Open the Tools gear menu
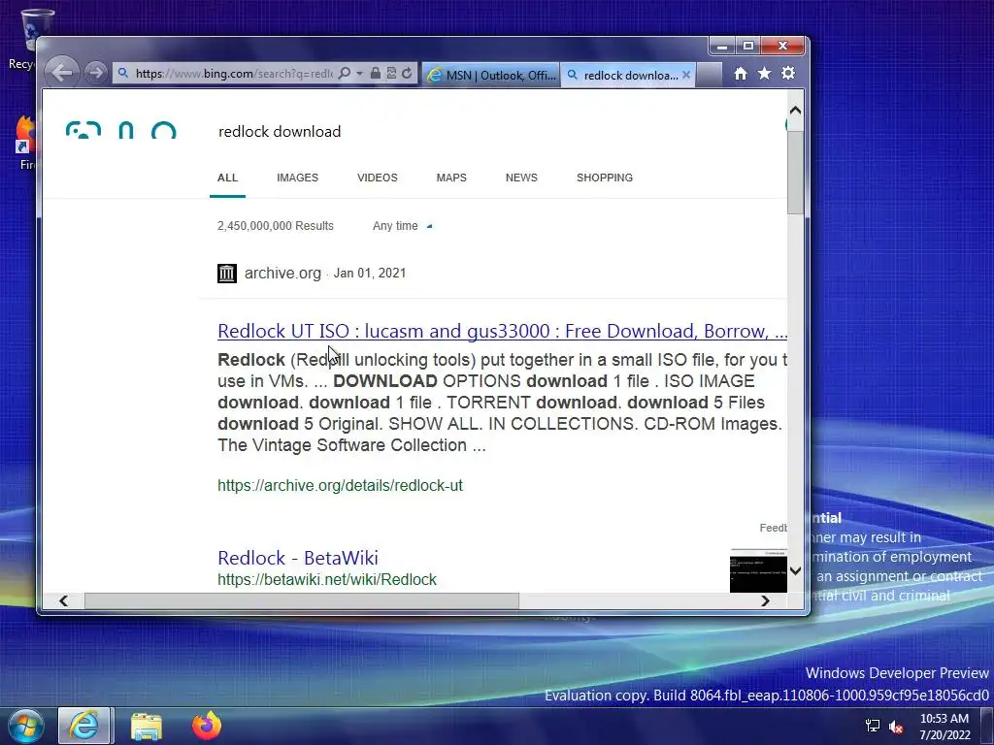Viewport: 994px width, 745px height. pyautogui.click(x=788, y=74)
